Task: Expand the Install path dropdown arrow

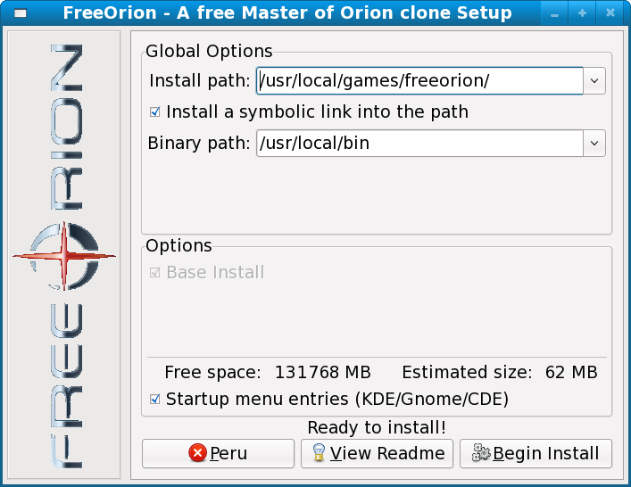Action: [x=595, y=81]
